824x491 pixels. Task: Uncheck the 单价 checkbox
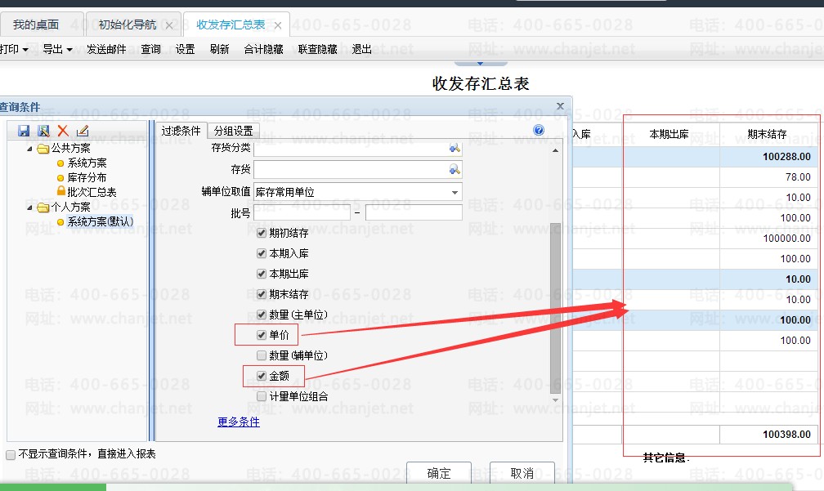point(262,335)
